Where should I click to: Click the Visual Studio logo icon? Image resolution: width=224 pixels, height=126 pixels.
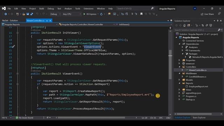(x=4, y=8)
